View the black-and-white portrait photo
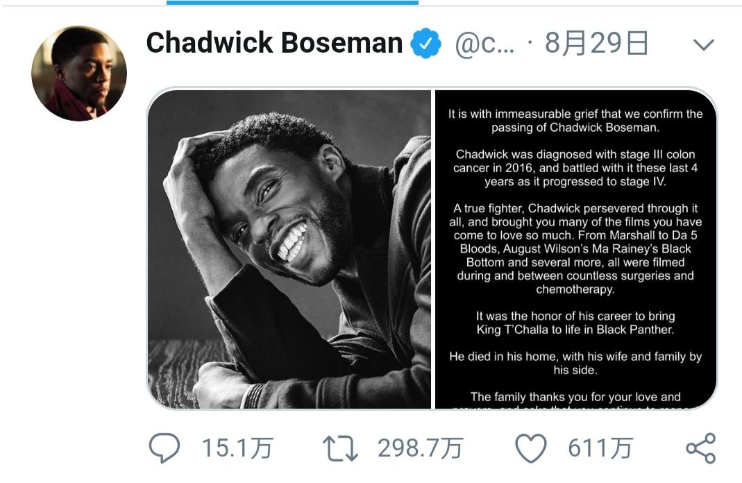This screenshot has width=742, height=483. 289,248
